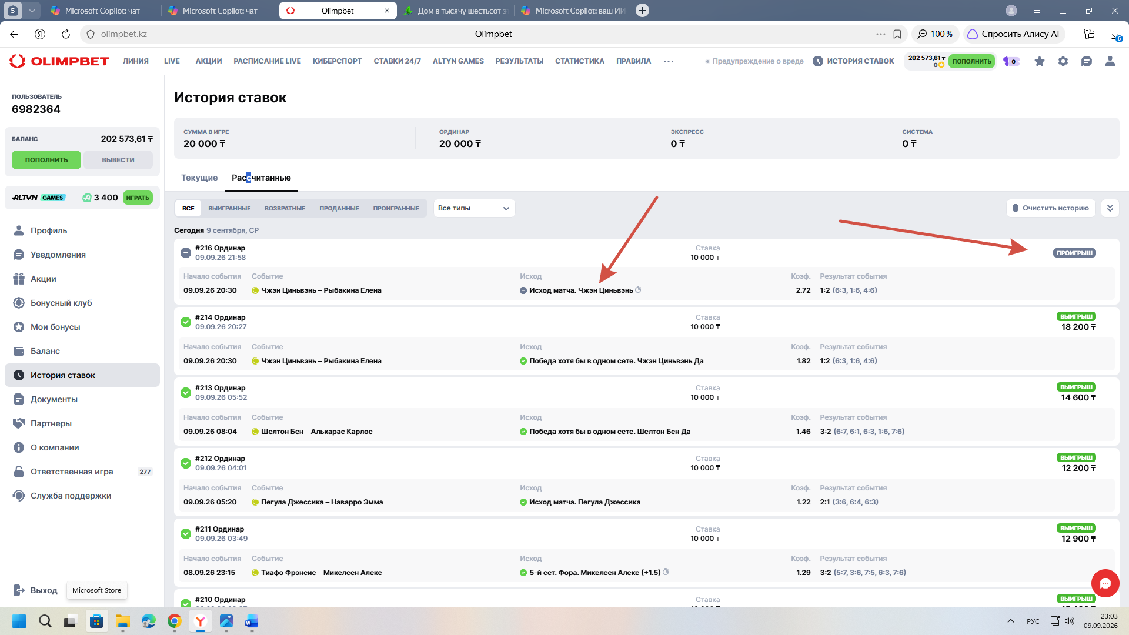Open the user account icon in header

point(1110,61)
